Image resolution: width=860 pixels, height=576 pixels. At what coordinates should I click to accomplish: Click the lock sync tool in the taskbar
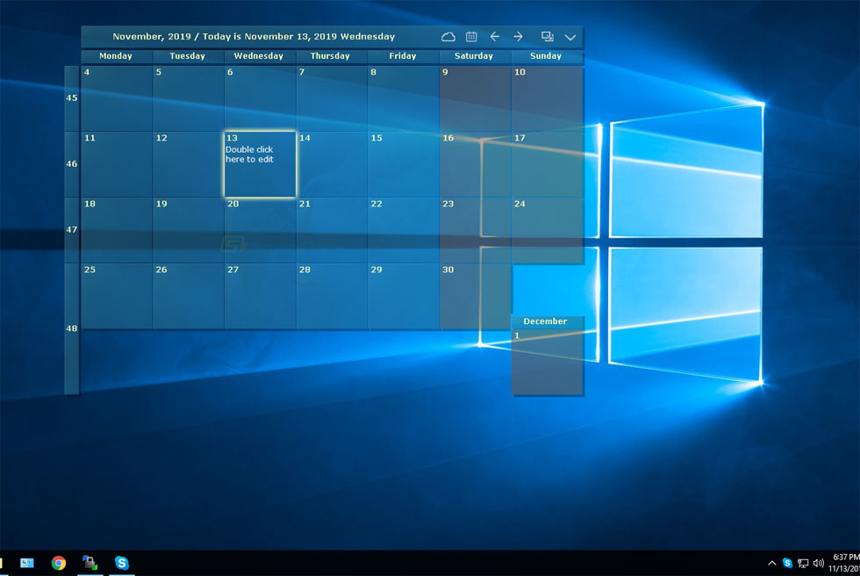pyautogui.click(x=90, y=563)
